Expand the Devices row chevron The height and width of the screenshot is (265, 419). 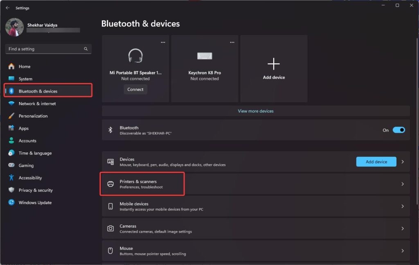pos(403,162)
